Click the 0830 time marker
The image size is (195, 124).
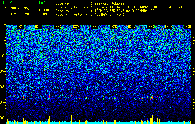pyautogui.click(x=187, y=27)
